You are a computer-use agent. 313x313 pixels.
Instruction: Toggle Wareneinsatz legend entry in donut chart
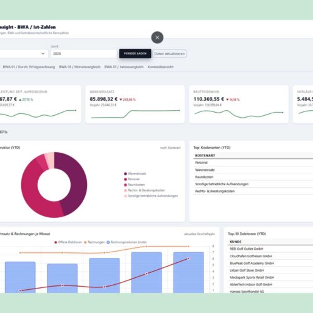(135, 173)
